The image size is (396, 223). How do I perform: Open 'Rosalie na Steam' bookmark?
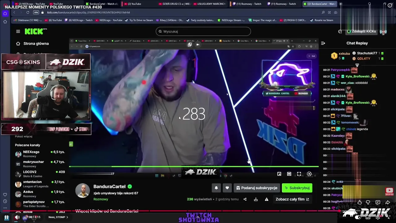click(322, 20)
